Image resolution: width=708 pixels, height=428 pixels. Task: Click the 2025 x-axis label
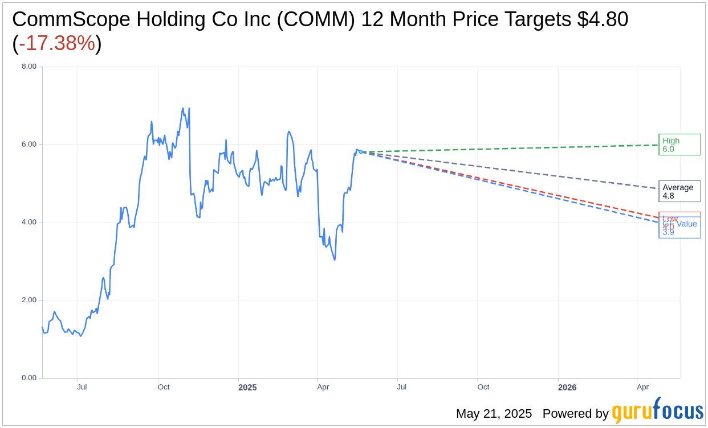(247, 388)
